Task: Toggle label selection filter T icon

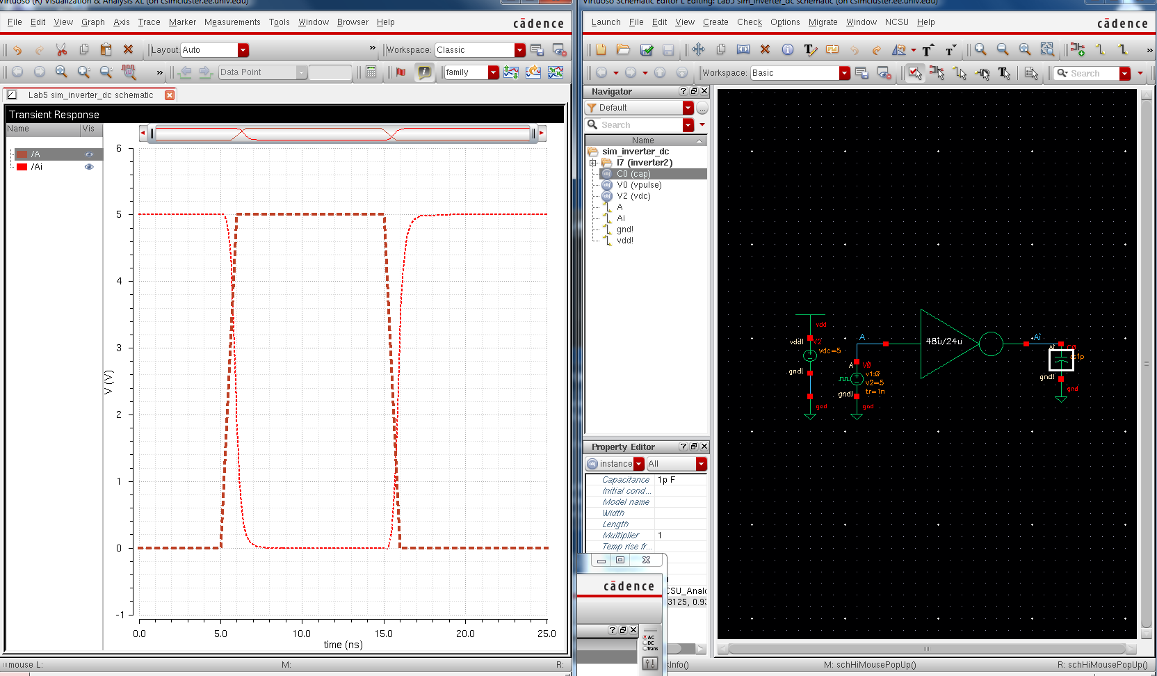Action: [1004, 72]
